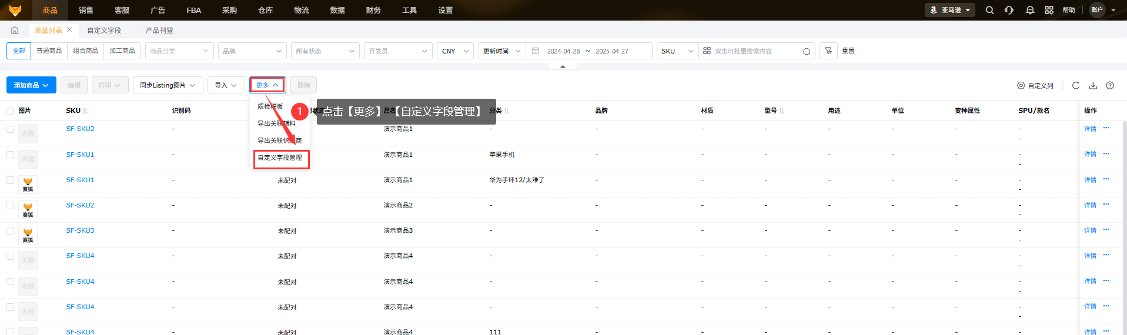The width and height of the screenshot is (1127, 335).
Task: Check the first row, SF-SKU2 演示商品1
Action: click(x=10, y=129)
